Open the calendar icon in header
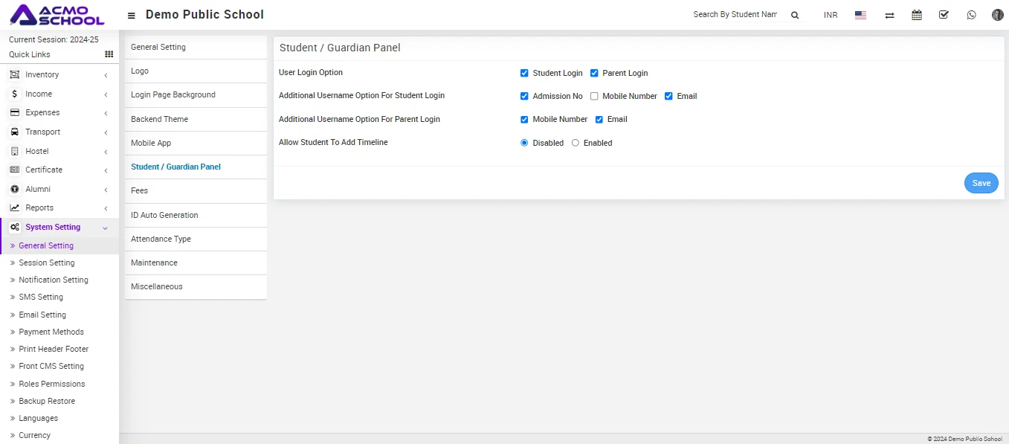 (917, 15)
